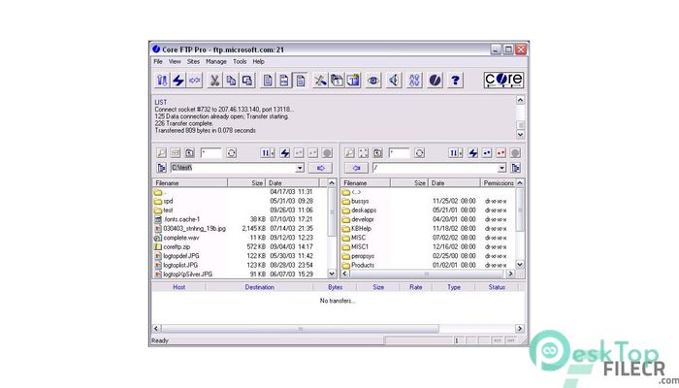Open the Site Manager connect icon

(x=162, y=81)
